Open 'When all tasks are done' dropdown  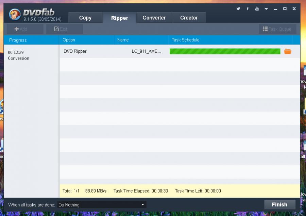click(102, 205)
